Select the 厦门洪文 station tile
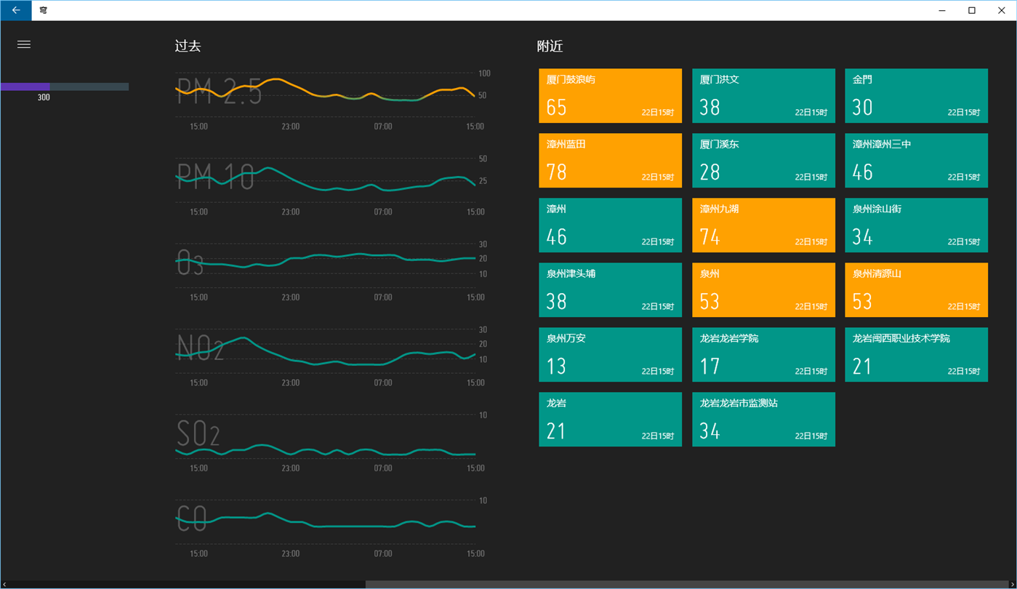1017x589 pixels. (763, 96)
